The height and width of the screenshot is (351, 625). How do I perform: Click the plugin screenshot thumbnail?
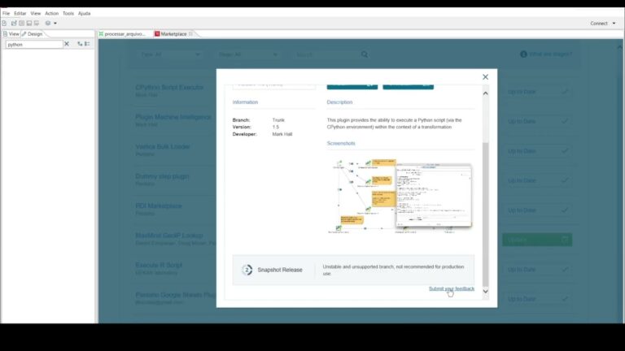point(400,195)
